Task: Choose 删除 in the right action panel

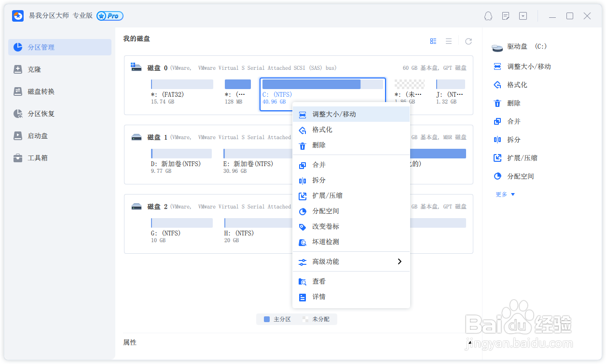Action: click(510, 103)
